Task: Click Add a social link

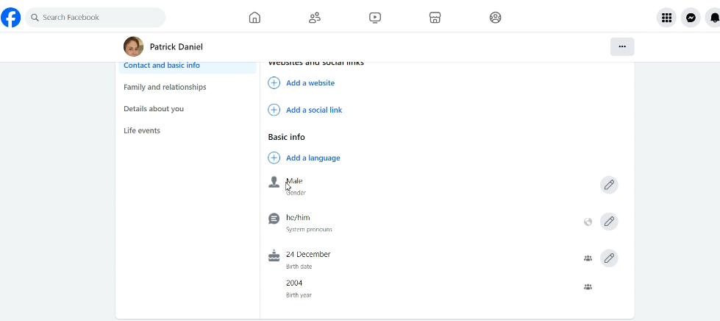Action: [x=313, y=110]
